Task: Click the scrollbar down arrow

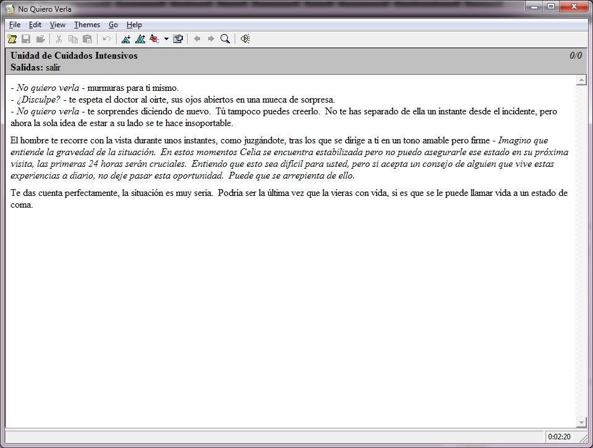Action: point(581,422)
